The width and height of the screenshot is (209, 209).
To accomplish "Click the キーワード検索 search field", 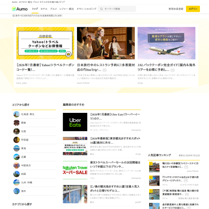I will click(x=117, y=9).
